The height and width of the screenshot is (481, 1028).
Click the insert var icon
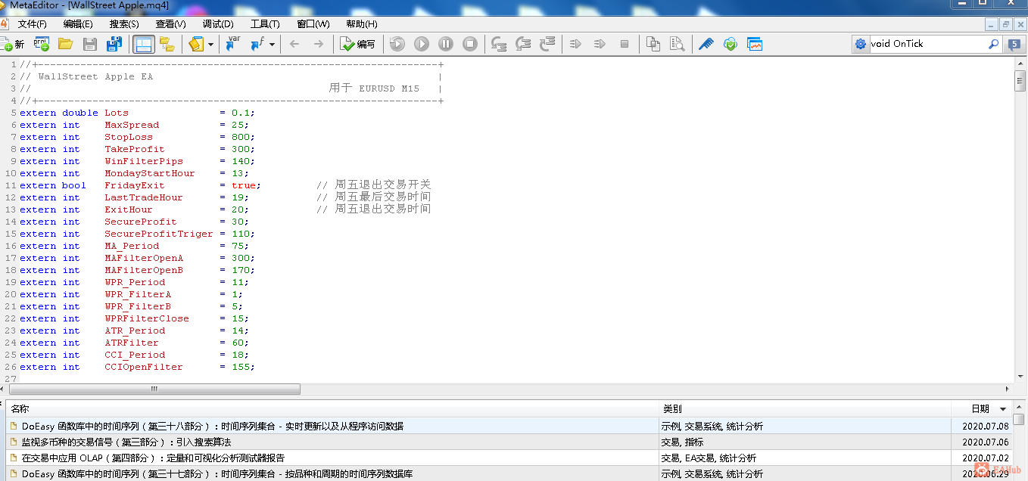coord(233,44)
